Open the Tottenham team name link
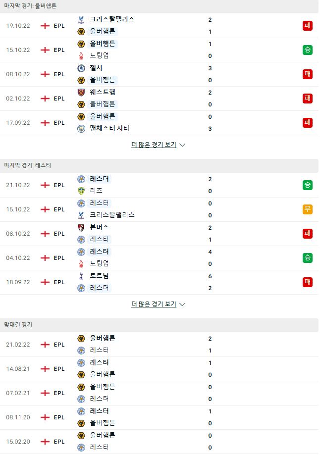The image size is (320, 455). click(99, 276)
